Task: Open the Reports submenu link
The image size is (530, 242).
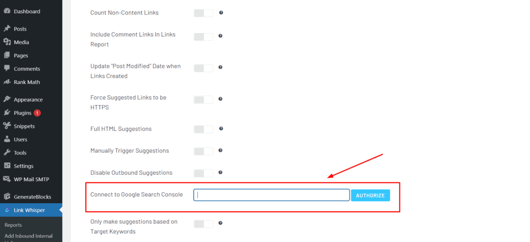Action: click(13, 225)
